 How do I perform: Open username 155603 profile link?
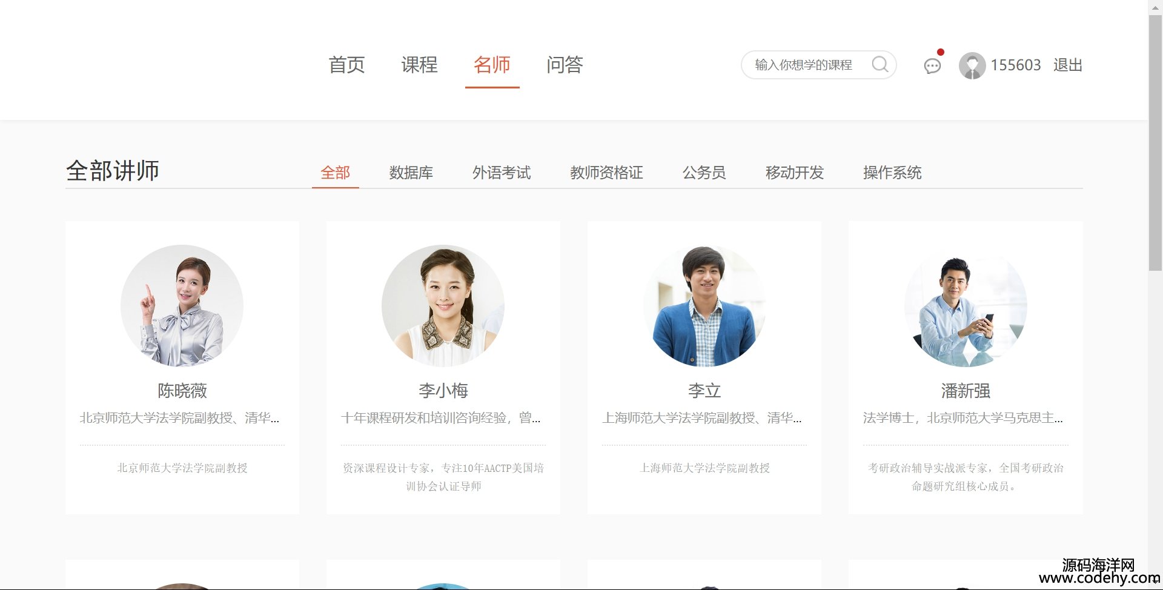point(1015,65)
